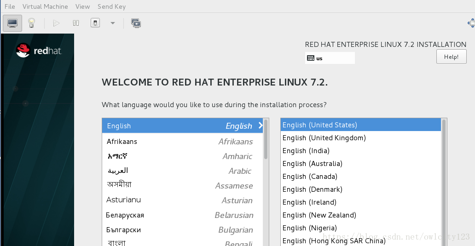475x246 pixels.
Task: Select Bengali language row
Action: click(182, 242)
